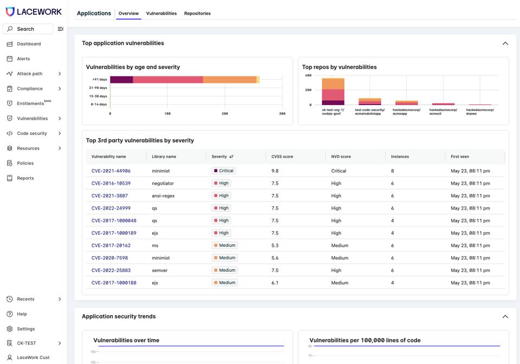The width and height of the screenshot is (520, 364).
Task: Open Alerts via its calendar icon
Action: tap(10, 58)
